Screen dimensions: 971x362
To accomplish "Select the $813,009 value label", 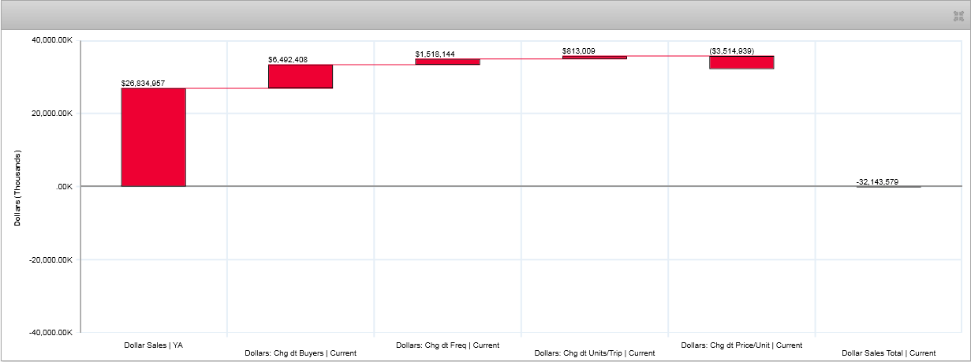I will 579,51.
